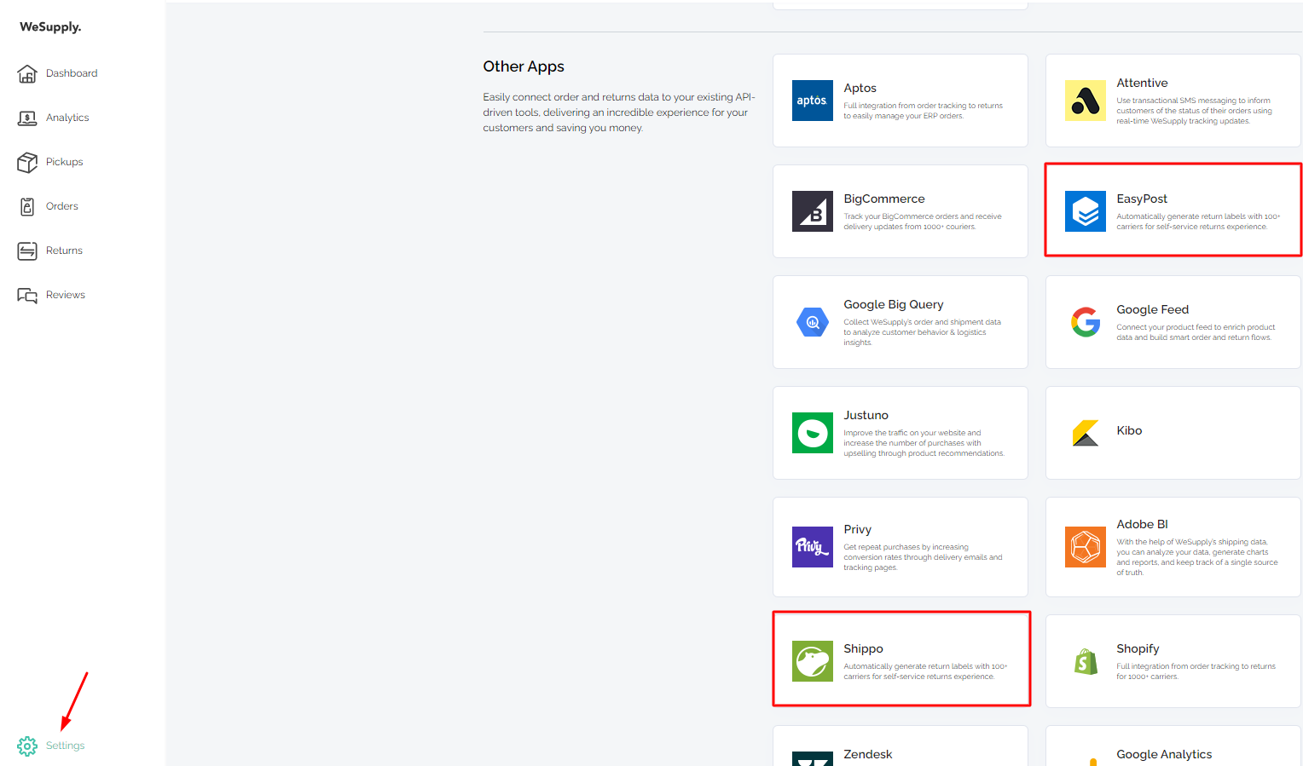Screen dimensions: 1303x766
Task: Click the Privy description about repeat purchases
Action: (924, 557)
